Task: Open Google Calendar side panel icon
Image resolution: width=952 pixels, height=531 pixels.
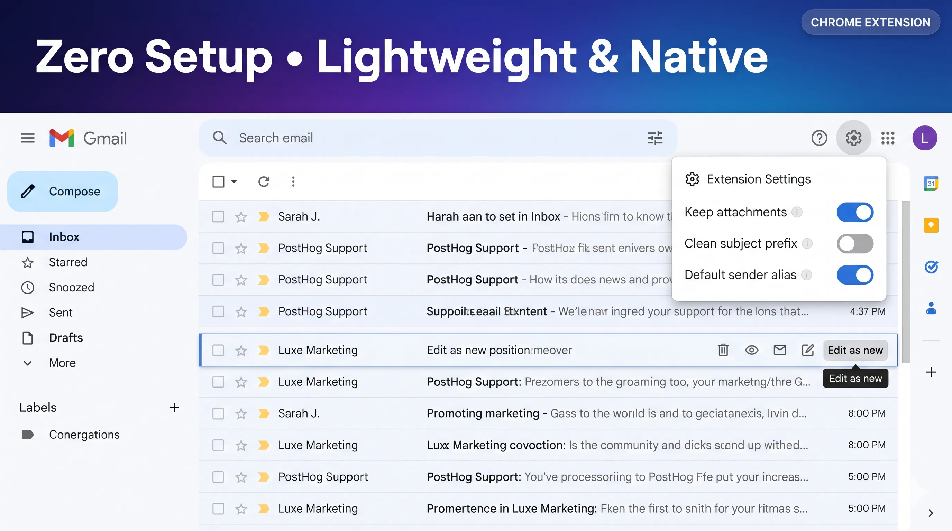Action: click(931, 184)
